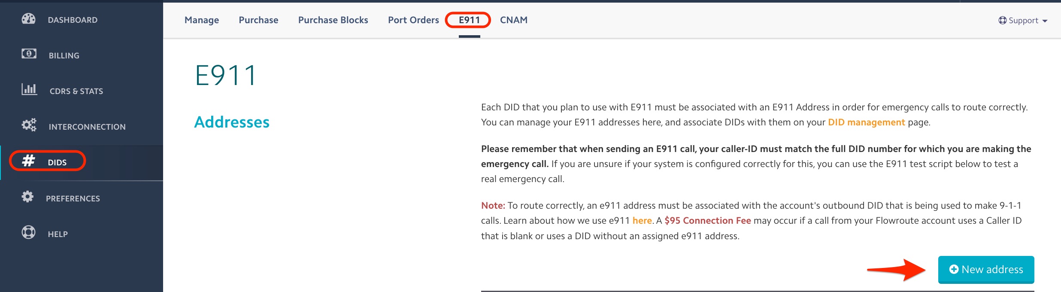Click the Dashboard gauge icon
This screenshot has height=292, width=1061.
point(29,19)
